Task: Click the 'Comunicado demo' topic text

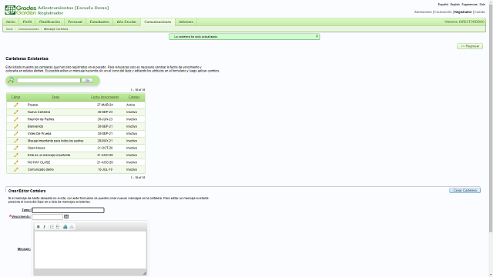Action: click(x=41, y=169)
